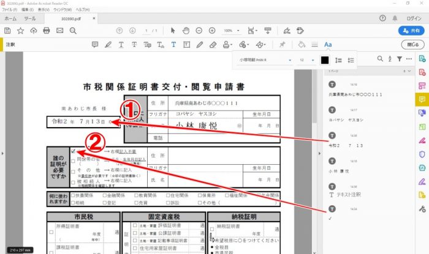Collapse the right comments pane arrow
This screenshot has height=254, width=429.
pyautogui.click(x=319, y=153)
